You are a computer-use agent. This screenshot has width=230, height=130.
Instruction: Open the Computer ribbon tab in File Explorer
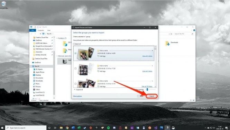(x=41, y=30)
